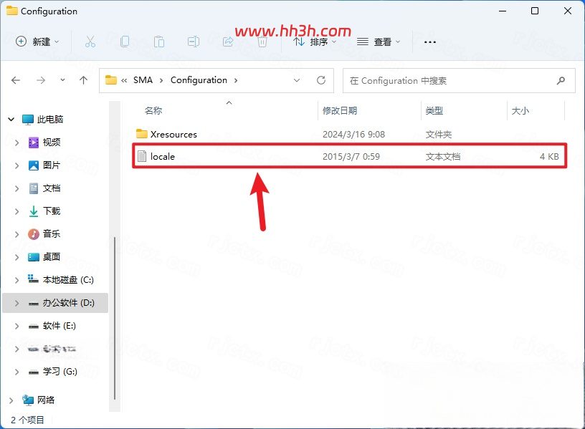Click the Copy icon in toolbar

click(x=125, y=42)
